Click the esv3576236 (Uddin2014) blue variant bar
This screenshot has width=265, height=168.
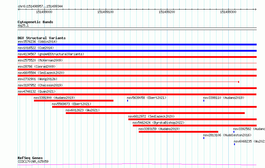(137, 45)
